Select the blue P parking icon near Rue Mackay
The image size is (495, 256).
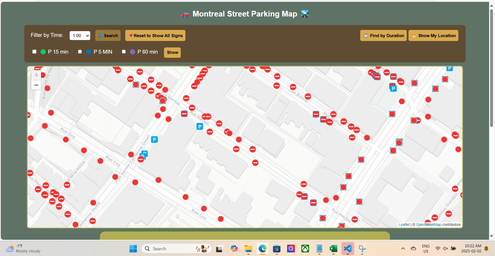[x=200, y=126]
